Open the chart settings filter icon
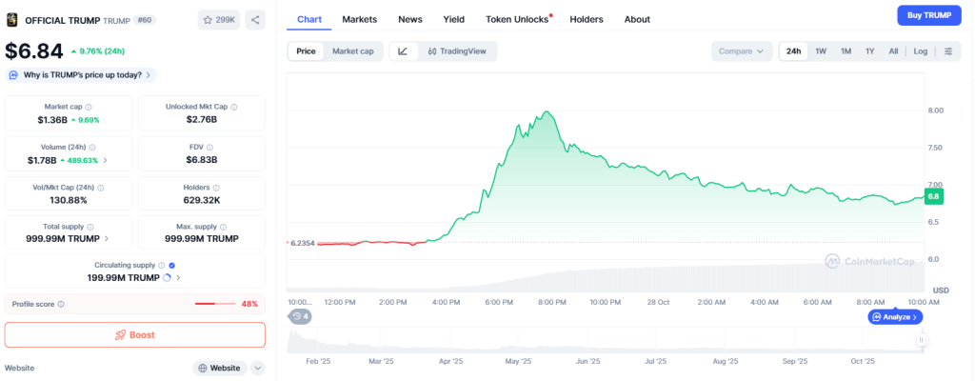975x381 pixels. pos(948,51)
